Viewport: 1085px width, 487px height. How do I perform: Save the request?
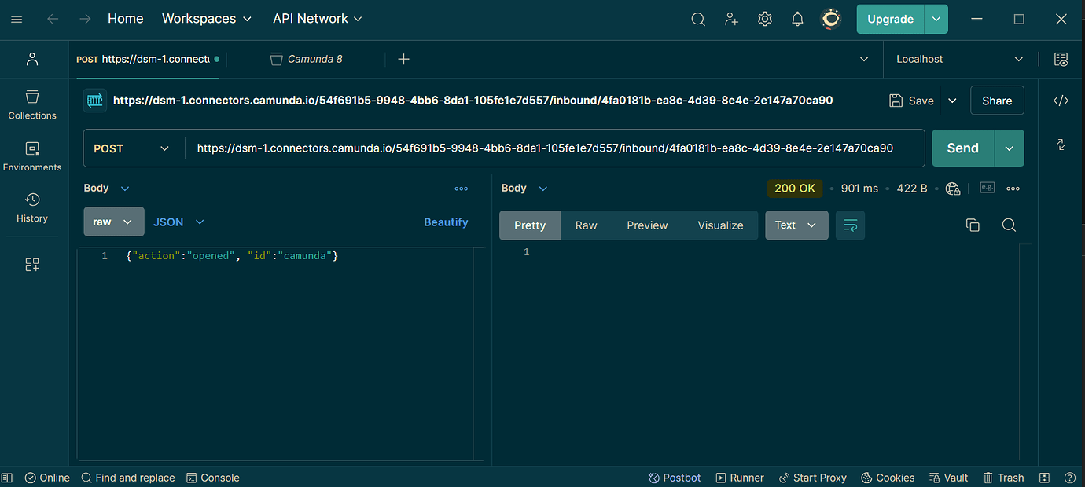coord(912,101)
